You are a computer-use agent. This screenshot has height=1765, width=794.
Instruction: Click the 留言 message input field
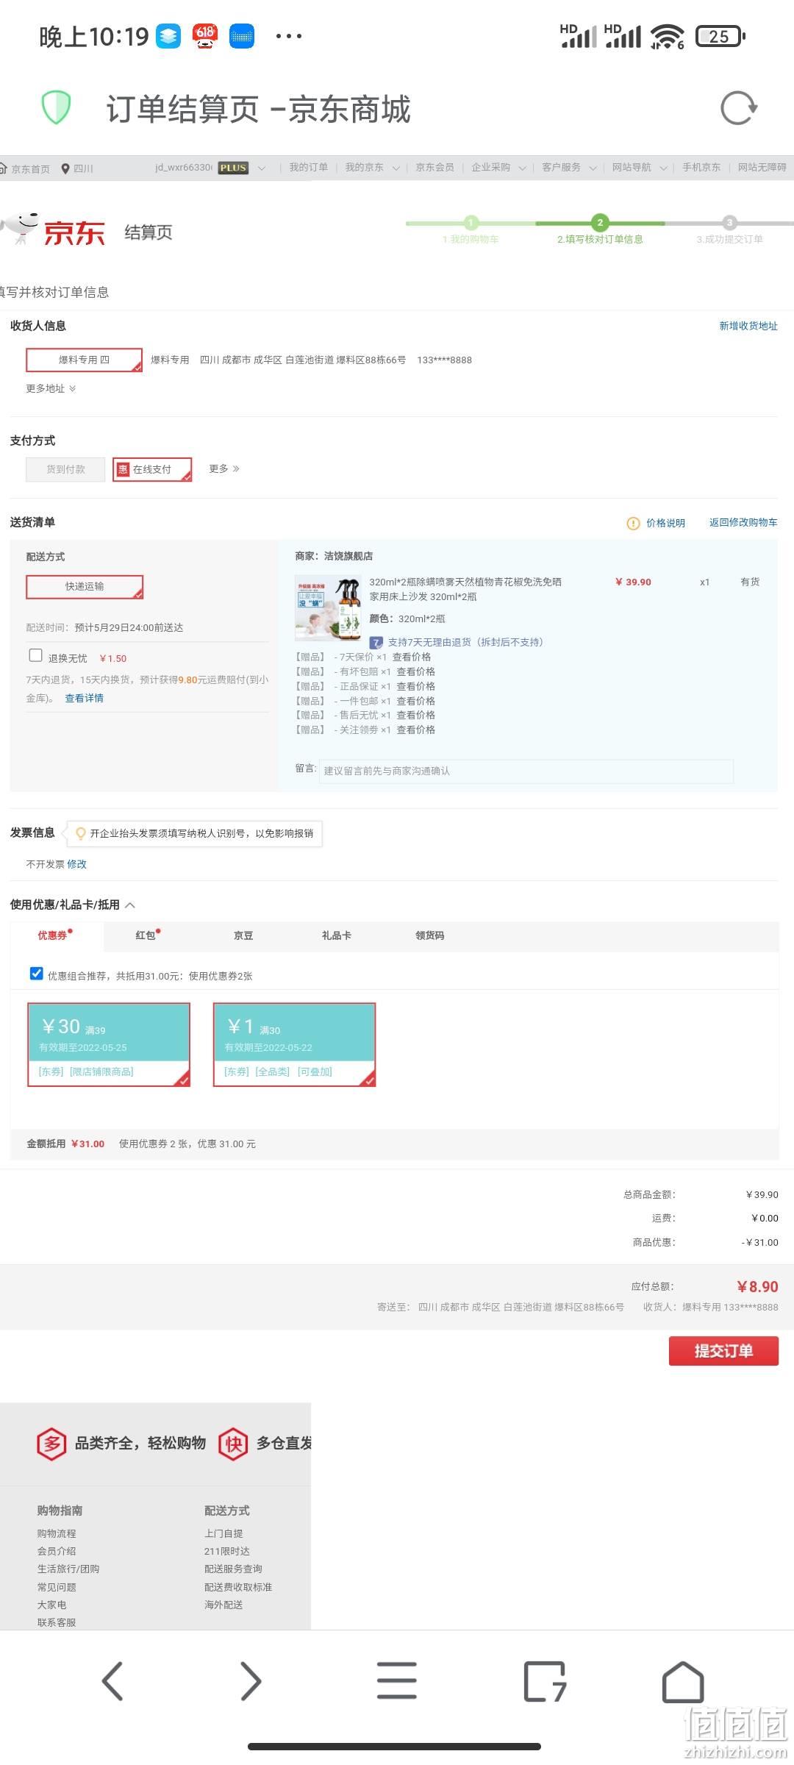tap(526, 771)
